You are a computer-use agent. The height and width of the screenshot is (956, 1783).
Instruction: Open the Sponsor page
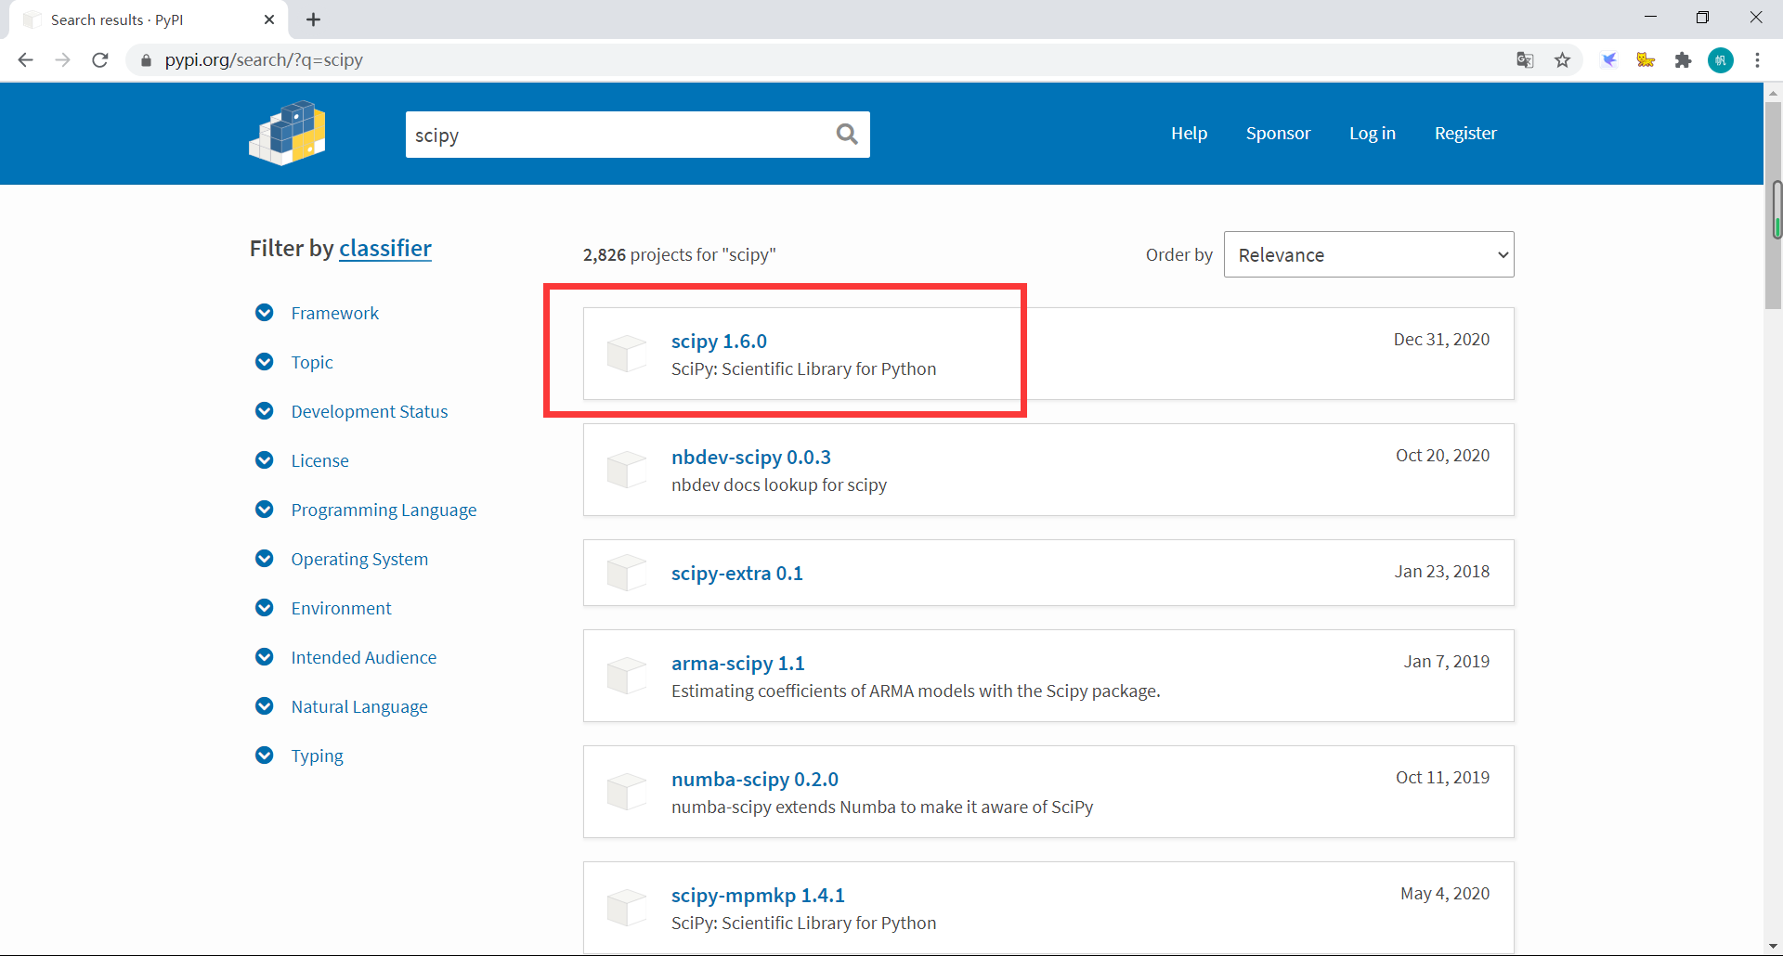pos(1278,134)
